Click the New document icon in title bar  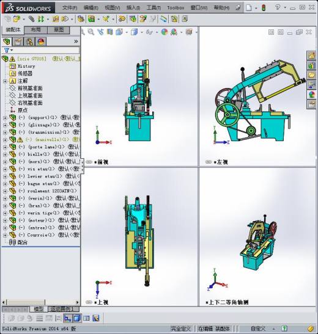[249, 8]
